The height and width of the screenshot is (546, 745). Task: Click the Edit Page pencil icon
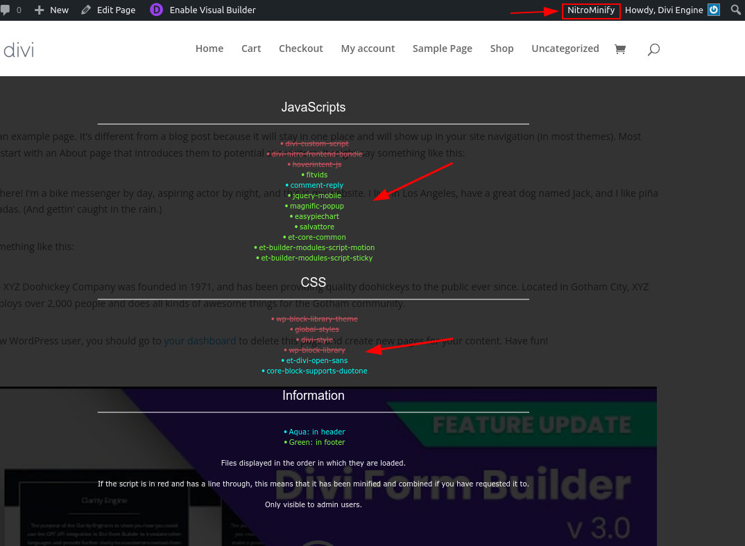(x=86, y=10)
